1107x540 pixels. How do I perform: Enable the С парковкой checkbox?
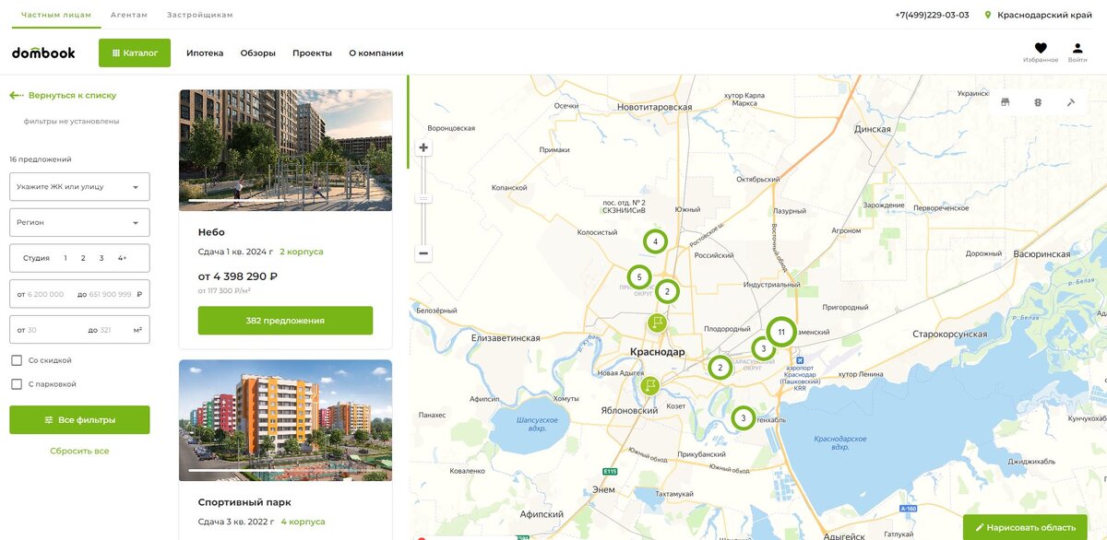click(x=17, y=384)
